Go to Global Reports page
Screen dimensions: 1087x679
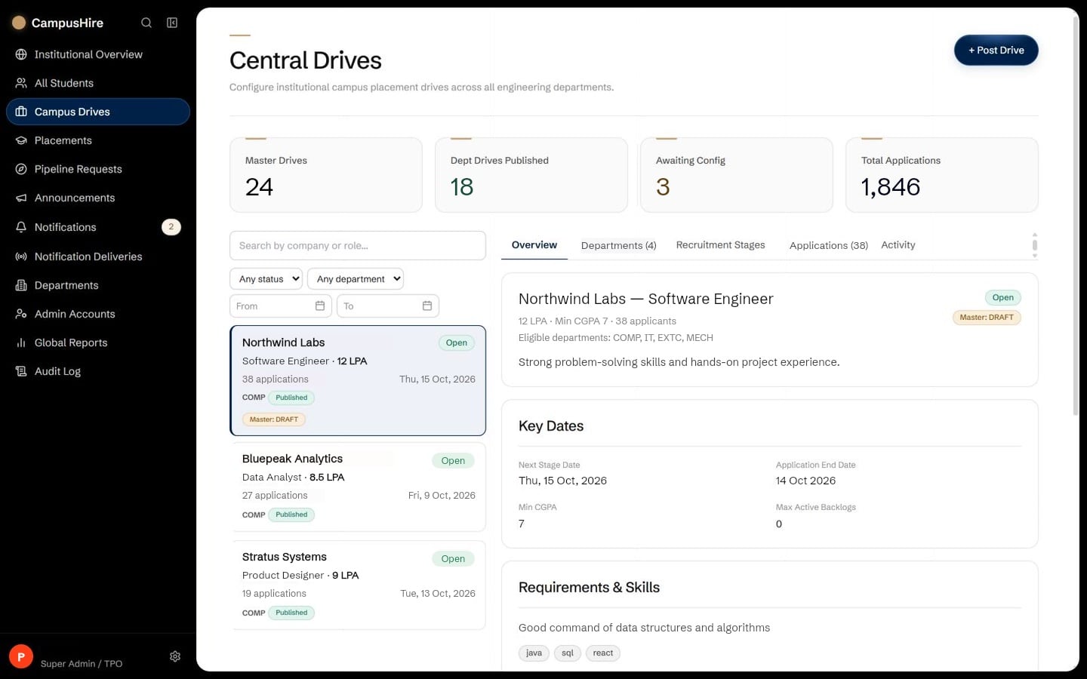pos(98,343)
